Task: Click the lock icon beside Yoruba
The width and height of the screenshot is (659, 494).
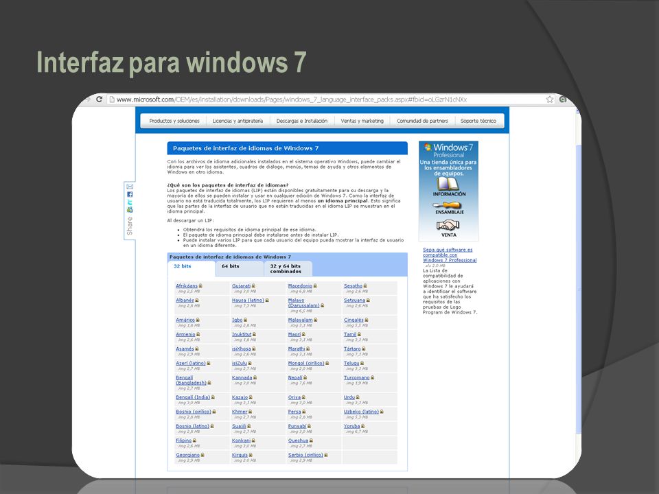Action: pyautogui.click(x=362, y=426)
